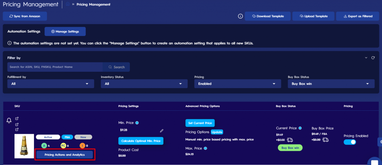The width and height of the screenshot is (382, 165).
Task: Click the $0.00 Product Cost value
Action: 122,156
